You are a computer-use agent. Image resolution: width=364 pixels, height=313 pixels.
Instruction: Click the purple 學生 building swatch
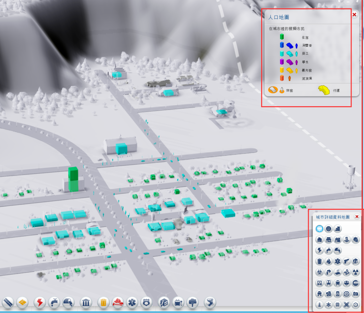(x=282, y=62)
